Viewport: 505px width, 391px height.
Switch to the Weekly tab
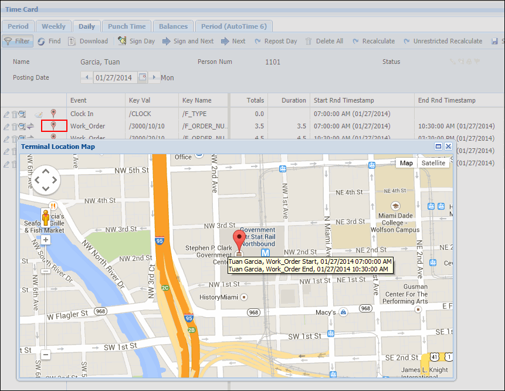(53, 26)
